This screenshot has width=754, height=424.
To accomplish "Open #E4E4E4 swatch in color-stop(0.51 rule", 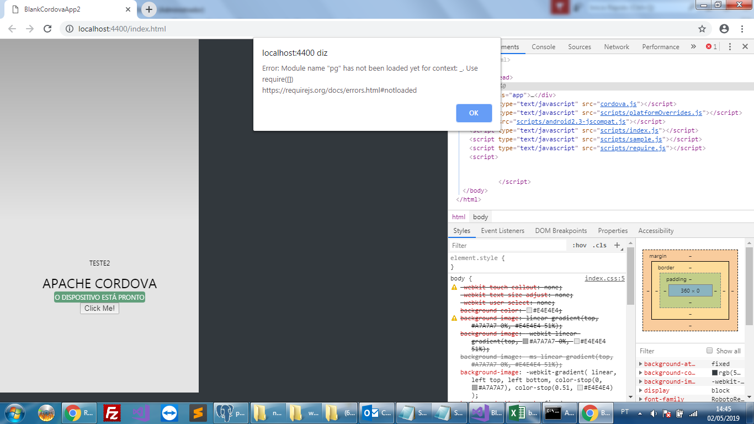I will [580, 388].
